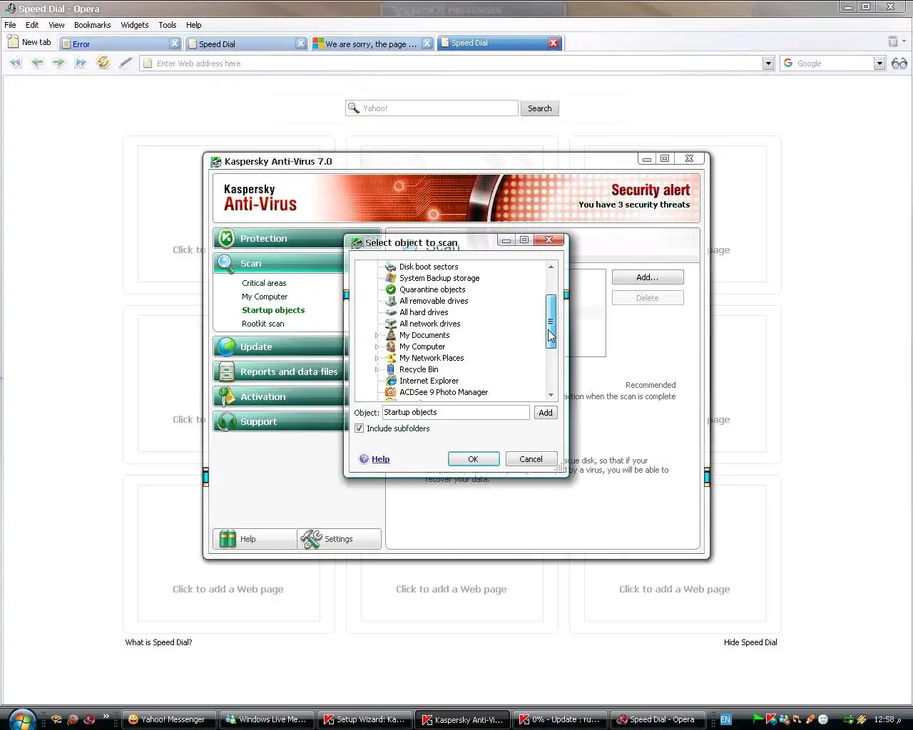The image size is (913, 730).
Task: Click scroll up arrow of object list
Action: point(551,267)
